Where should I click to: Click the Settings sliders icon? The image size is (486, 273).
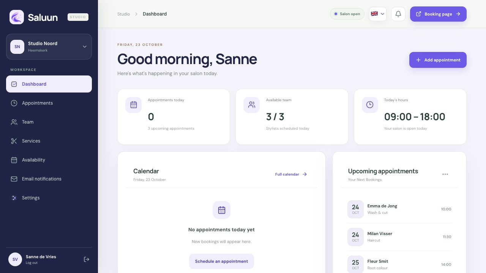(14, 198)
